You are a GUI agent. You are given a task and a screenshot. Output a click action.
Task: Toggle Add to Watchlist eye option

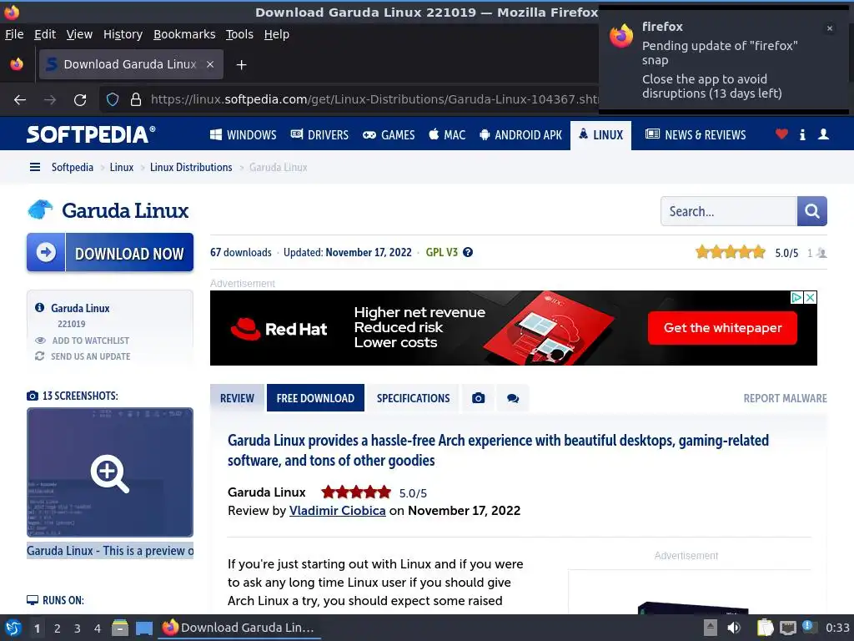pos(83,341)
